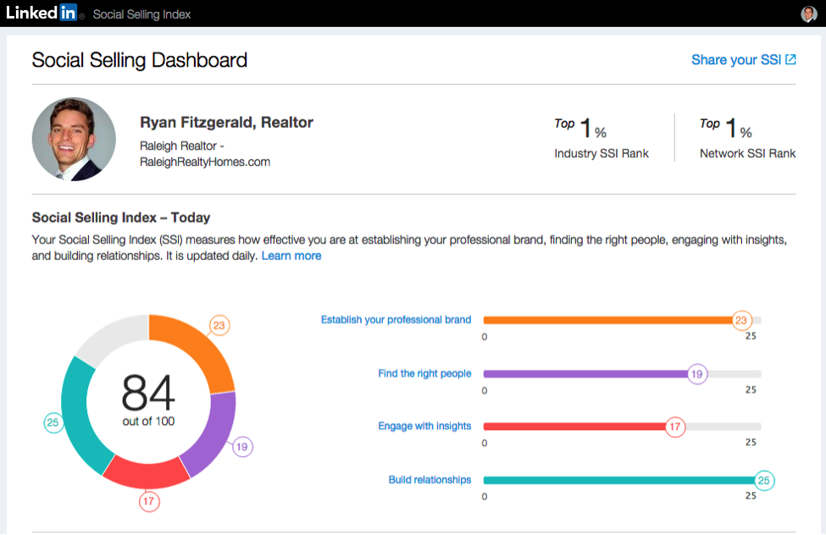Click the orange 23 label beside donut

point(219,325)
